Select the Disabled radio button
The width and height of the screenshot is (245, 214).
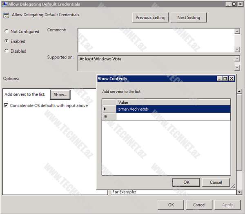coord(7,51)
